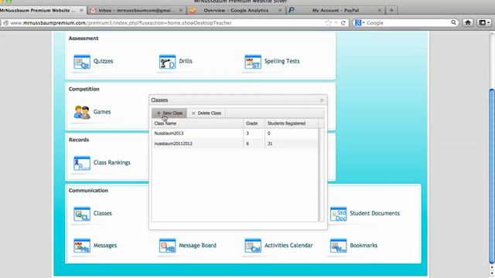Click grade 3 cell of Nussbaum2013
Image resolution: width=495 pixels, height=278 pixels.
coord(254,134)
